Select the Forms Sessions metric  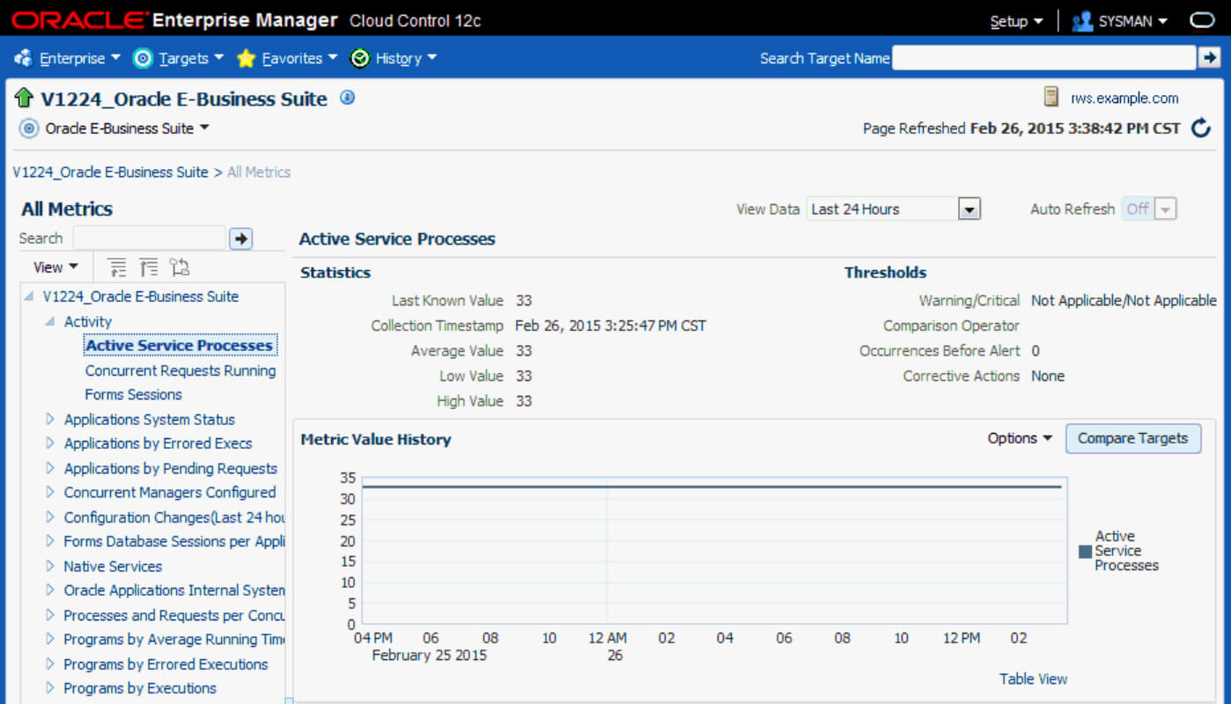pyautogui.click(x=134, y=395)
